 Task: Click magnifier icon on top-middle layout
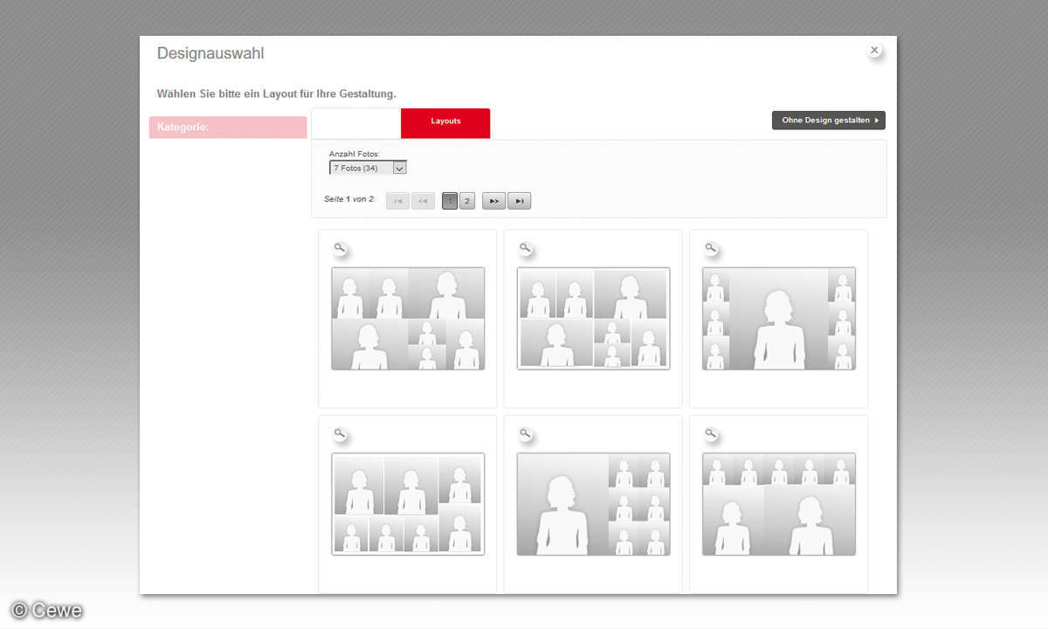[x=525, y=249]
